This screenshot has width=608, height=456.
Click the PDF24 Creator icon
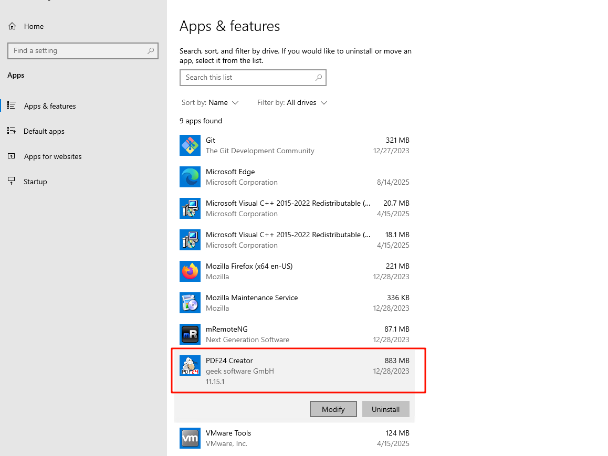tap(190, 366)
